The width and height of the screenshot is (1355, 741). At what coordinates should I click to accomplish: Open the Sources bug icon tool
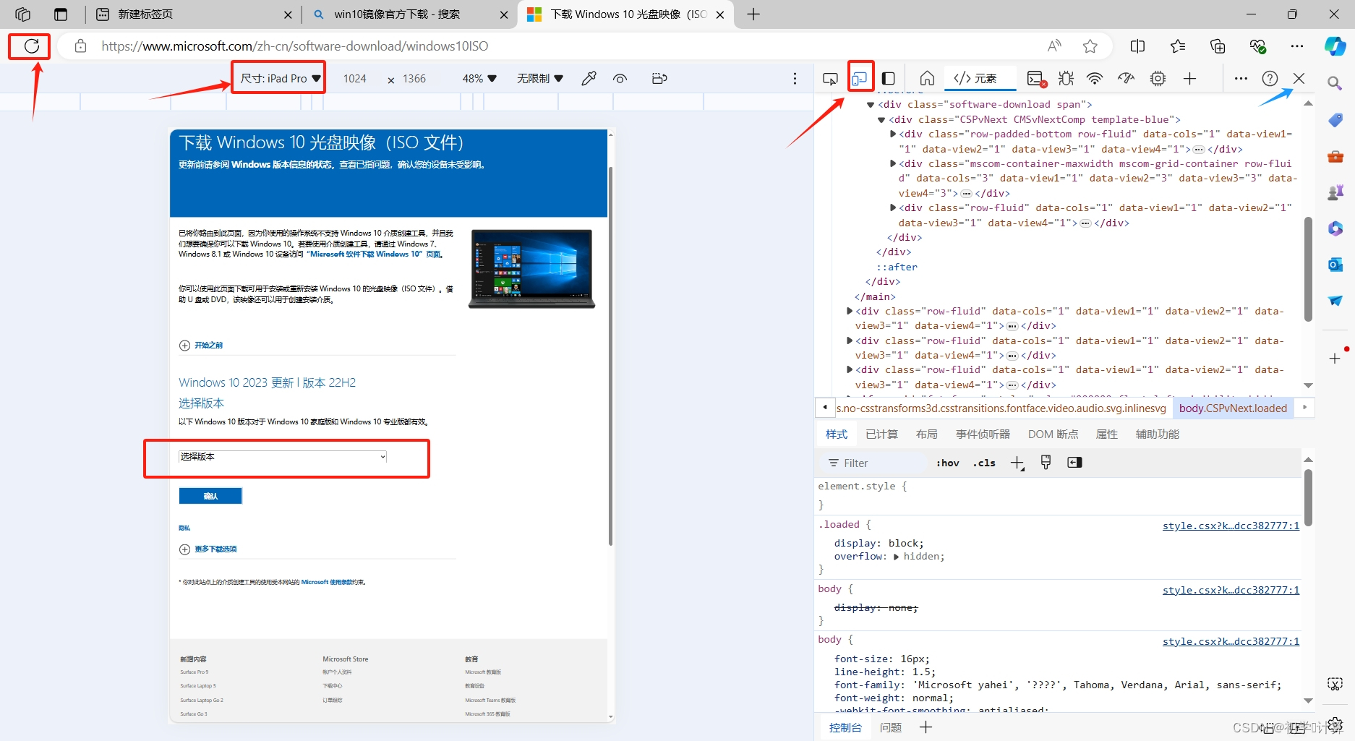click(x=1066, y=78)
